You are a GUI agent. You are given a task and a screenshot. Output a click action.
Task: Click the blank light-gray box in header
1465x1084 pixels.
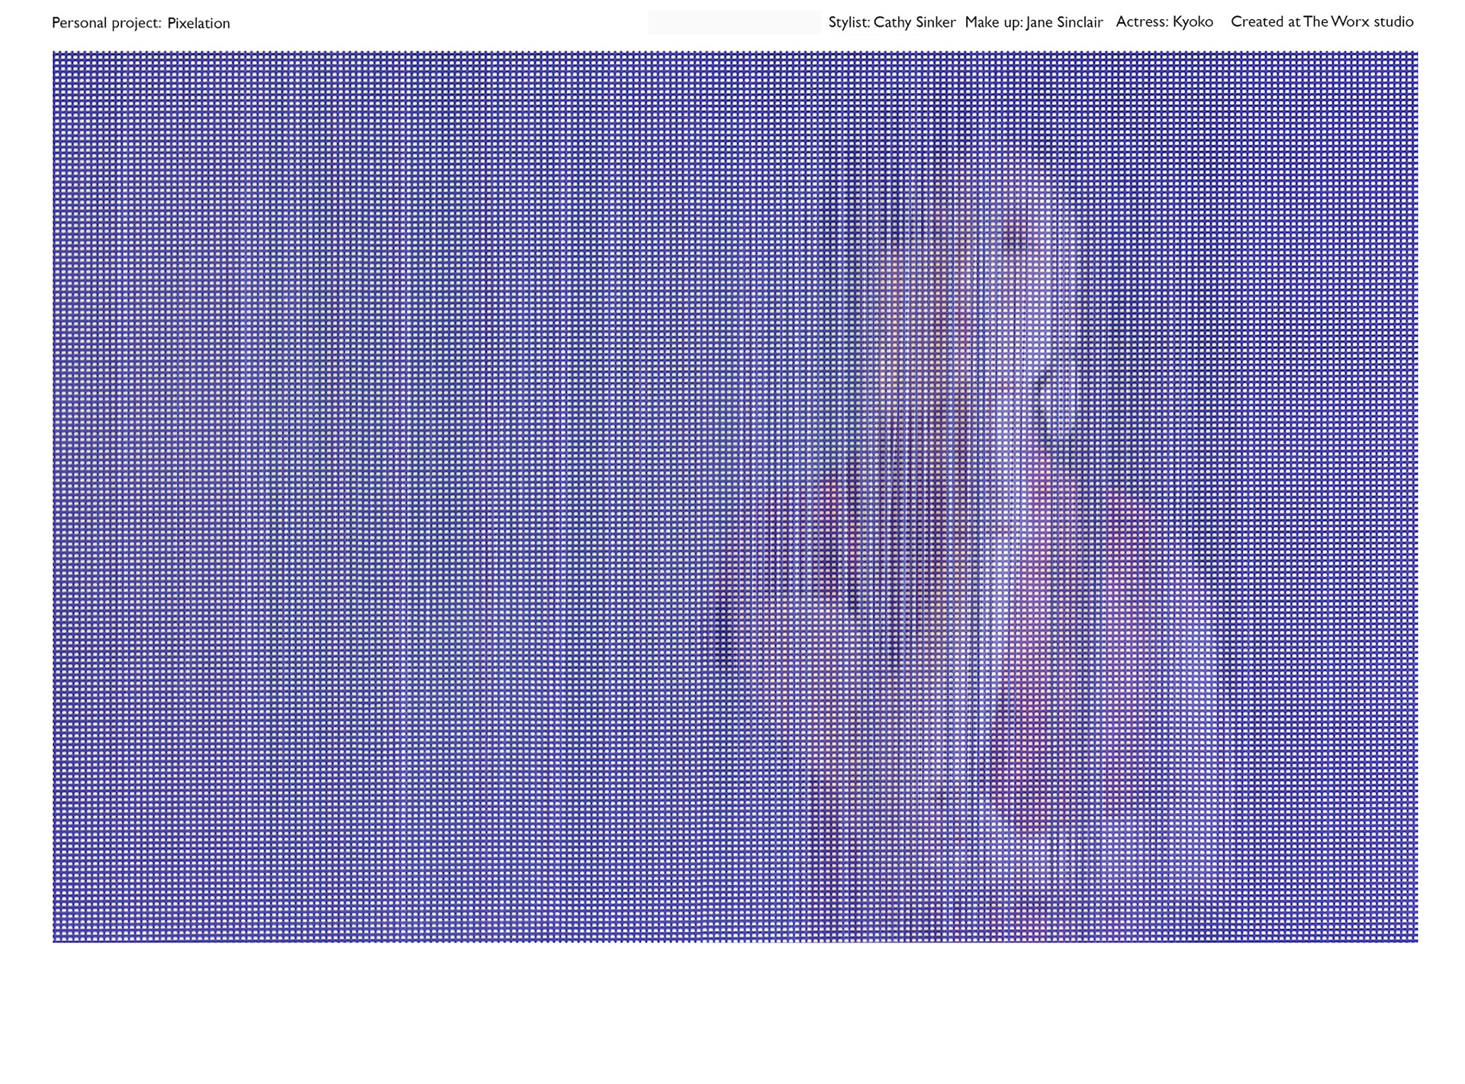coord(734,23)
